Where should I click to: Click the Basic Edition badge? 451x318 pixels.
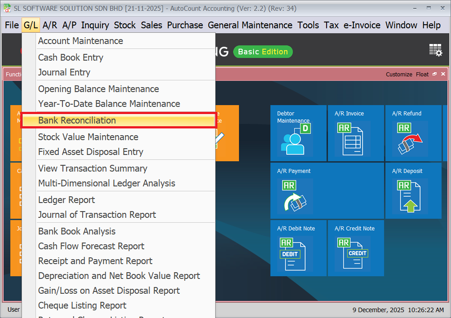tap(263, 52)
